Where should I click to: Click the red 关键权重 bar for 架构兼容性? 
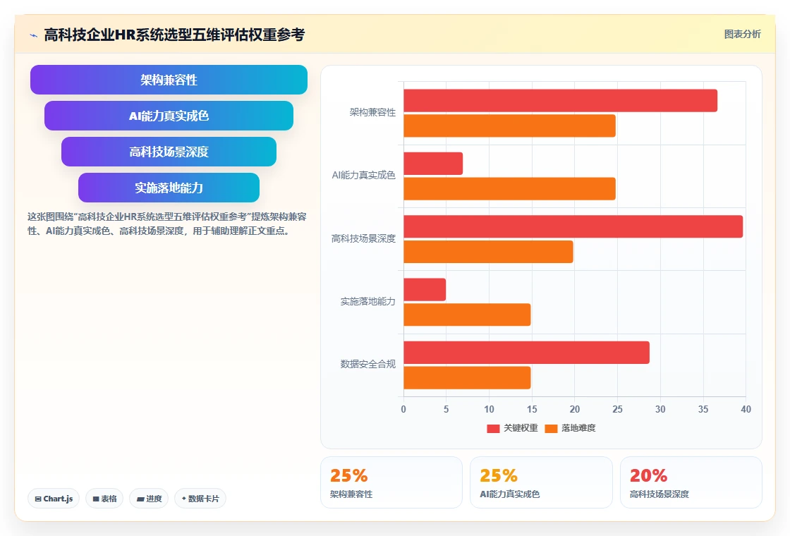(x=560, y=101)
